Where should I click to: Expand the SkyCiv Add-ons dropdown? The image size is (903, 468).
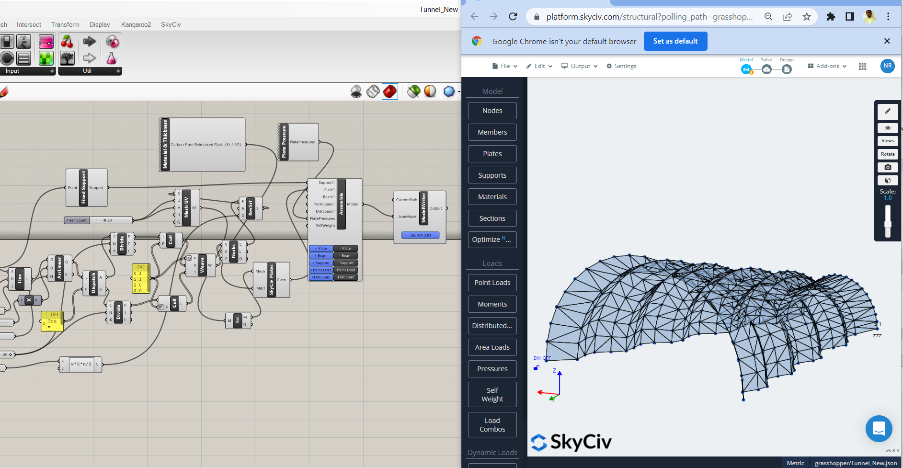point(827,66)
